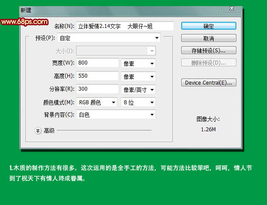
Task: Open the 预设 preset dropdown showing 自定
Action: tap(109, 38)
